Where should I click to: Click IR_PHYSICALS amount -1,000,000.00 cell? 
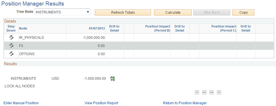[x=93, y=38]
